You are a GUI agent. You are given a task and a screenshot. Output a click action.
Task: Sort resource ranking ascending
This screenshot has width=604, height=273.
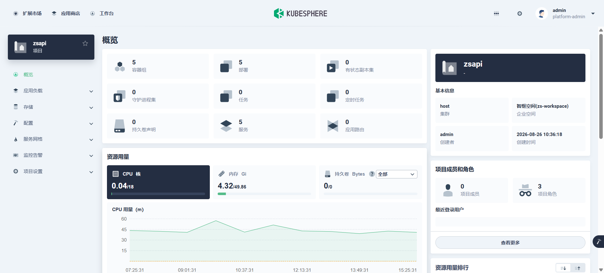(578, 268)
